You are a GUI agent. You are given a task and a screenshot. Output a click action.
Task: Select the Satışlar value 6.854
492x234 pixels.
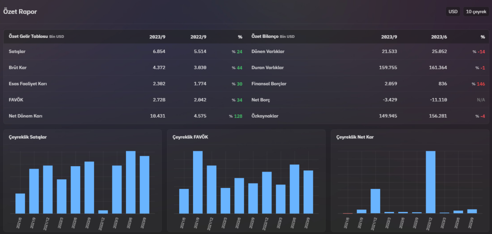(159, 51)
